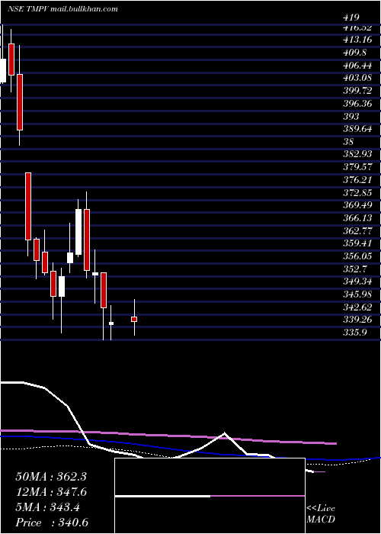381x534 pixels.
Task: Click the 362.77 price axis label
Action: pos(357,230)
